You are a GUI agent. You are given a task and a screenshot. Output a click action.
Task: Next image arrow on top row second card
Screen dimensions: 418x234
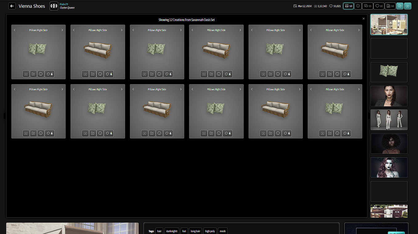(121, 30)
